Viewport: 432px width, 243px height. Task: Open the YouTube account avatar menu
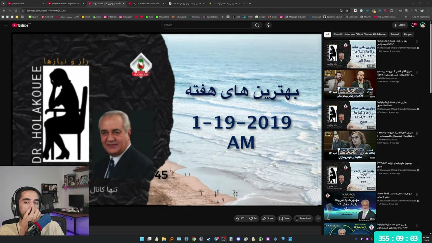coord(423,25)
